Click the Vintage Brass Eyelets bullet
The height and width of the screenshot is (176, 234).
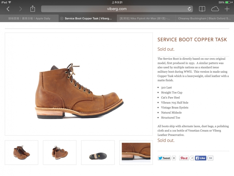(x=175, y=108)
